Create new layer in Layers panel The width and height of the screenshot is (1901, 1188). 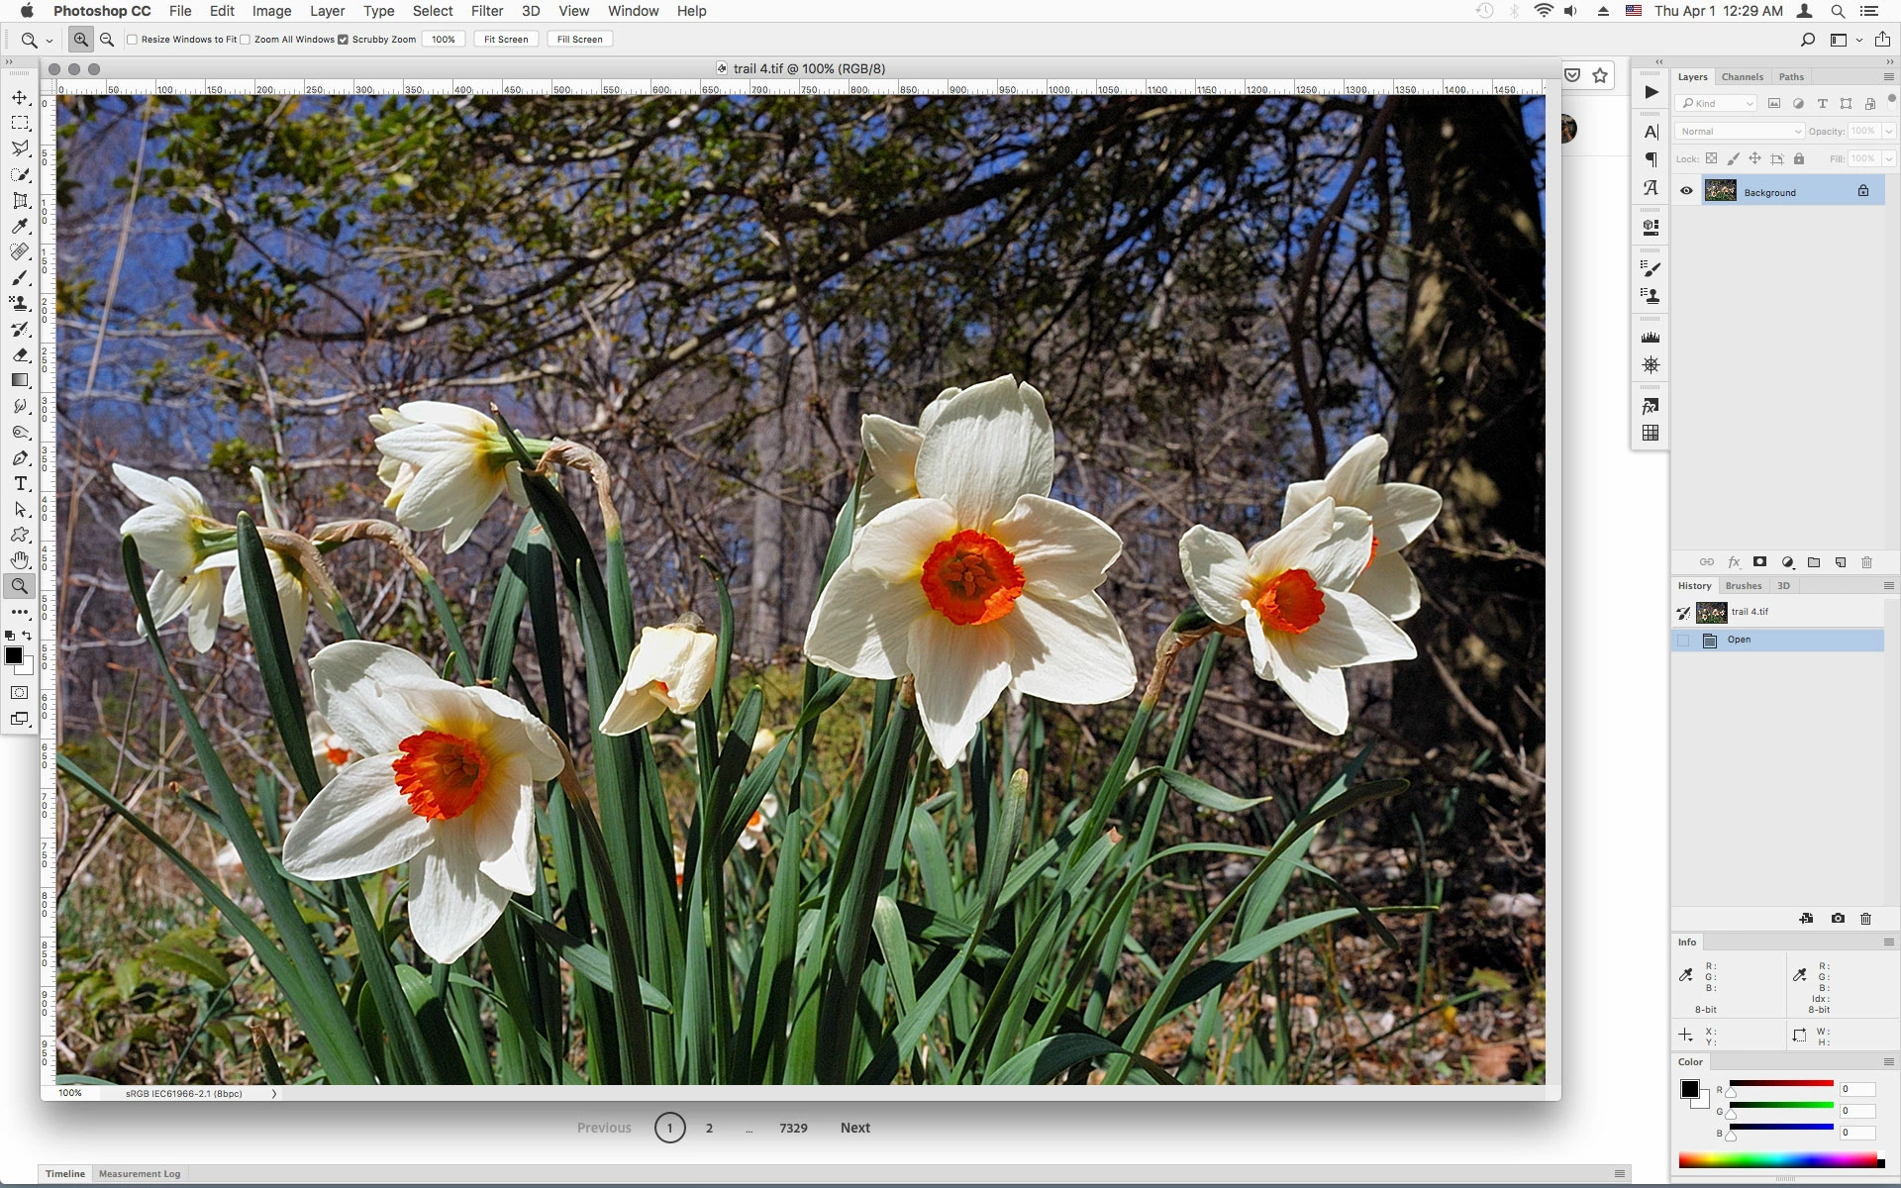tap(1841, 562)
